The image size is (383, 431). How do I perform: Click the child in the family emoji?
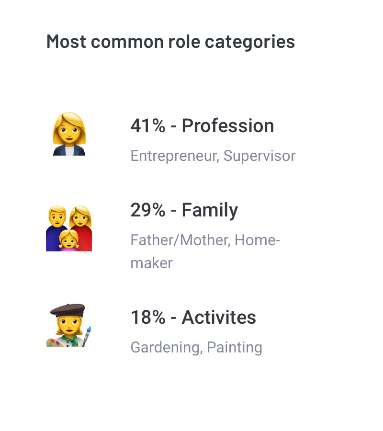69,239
